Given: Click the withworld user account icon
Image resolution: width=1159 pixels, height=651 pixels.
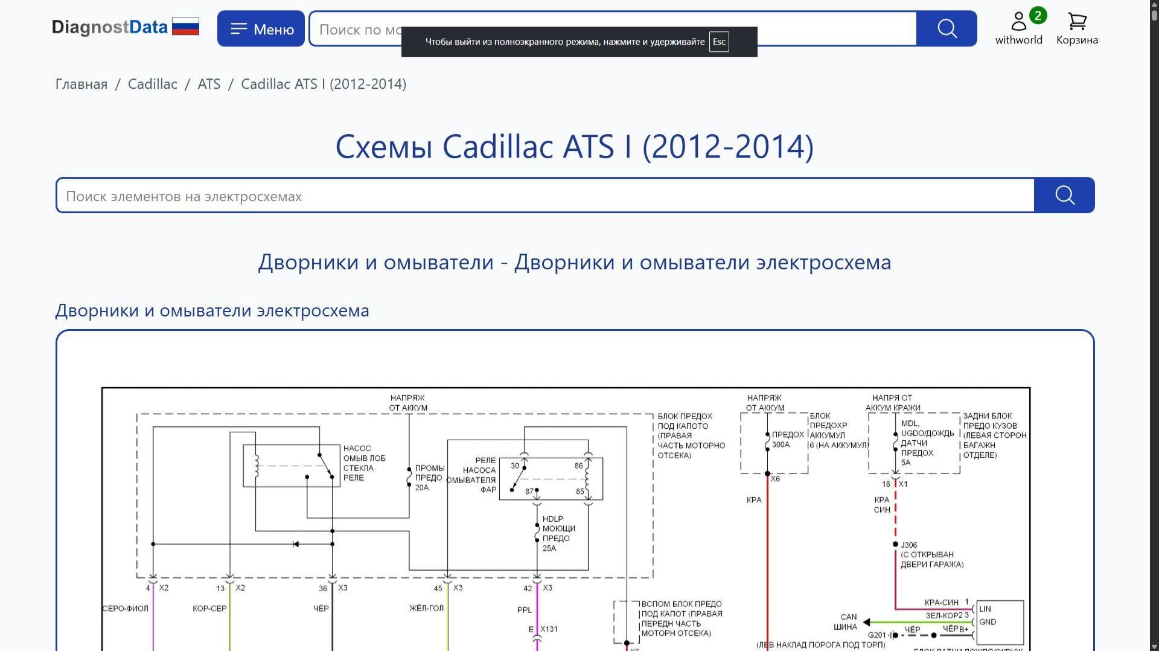Looking at the screenshot, I should click(1019, 21).
